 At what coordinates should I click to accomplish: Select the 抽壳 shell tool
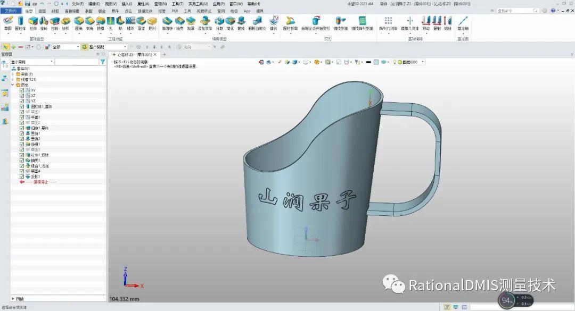click(180, 23)
